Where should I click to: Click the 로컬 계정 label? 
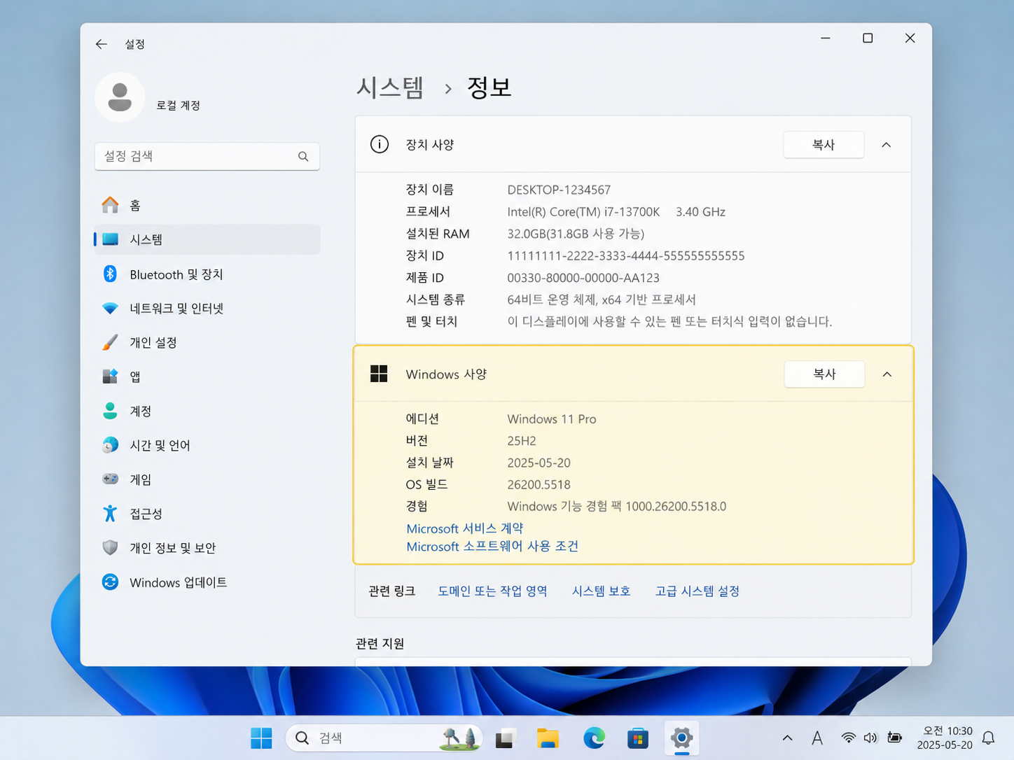178,105
